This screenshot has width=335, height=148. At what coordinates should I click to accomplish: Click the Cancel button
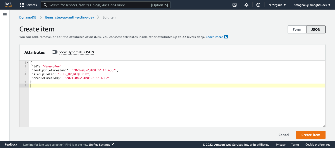[284, 135]
